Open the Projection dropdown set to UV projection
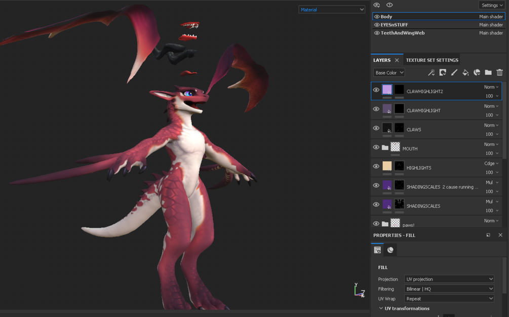Viewport: 509px width, 317px height. click(x=449, y=279)
